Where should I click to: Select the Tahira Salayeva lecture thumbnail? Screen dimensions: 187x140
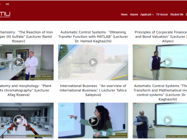click(93, 121)
